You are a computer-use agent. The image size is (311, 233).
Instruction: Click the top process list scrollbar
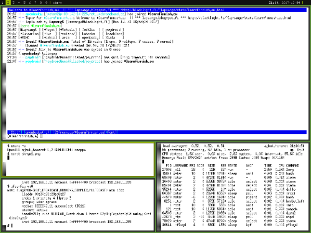[x=159, y=187]
